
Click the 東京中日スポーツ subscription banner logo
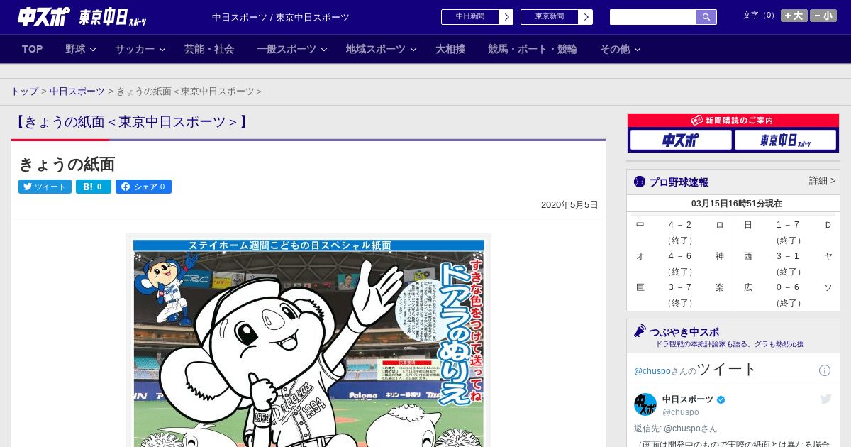pyautogui.click(x=785, y=140)
